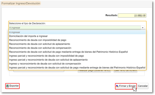Choose 'Domiciliación del importe a ingresar'
This screenshot has height=95, width=155.
(77, 36)
